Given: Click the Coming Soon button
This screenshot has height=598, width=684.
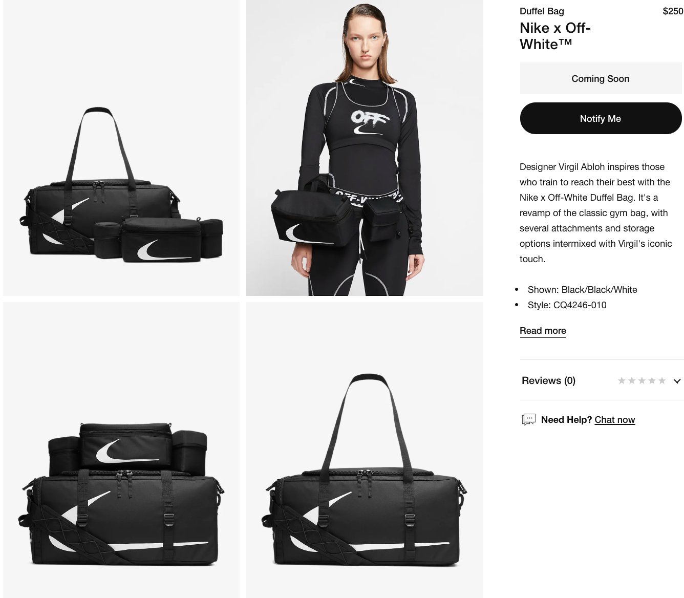Looking at the screenshot, I should click(x=601, y=78).
